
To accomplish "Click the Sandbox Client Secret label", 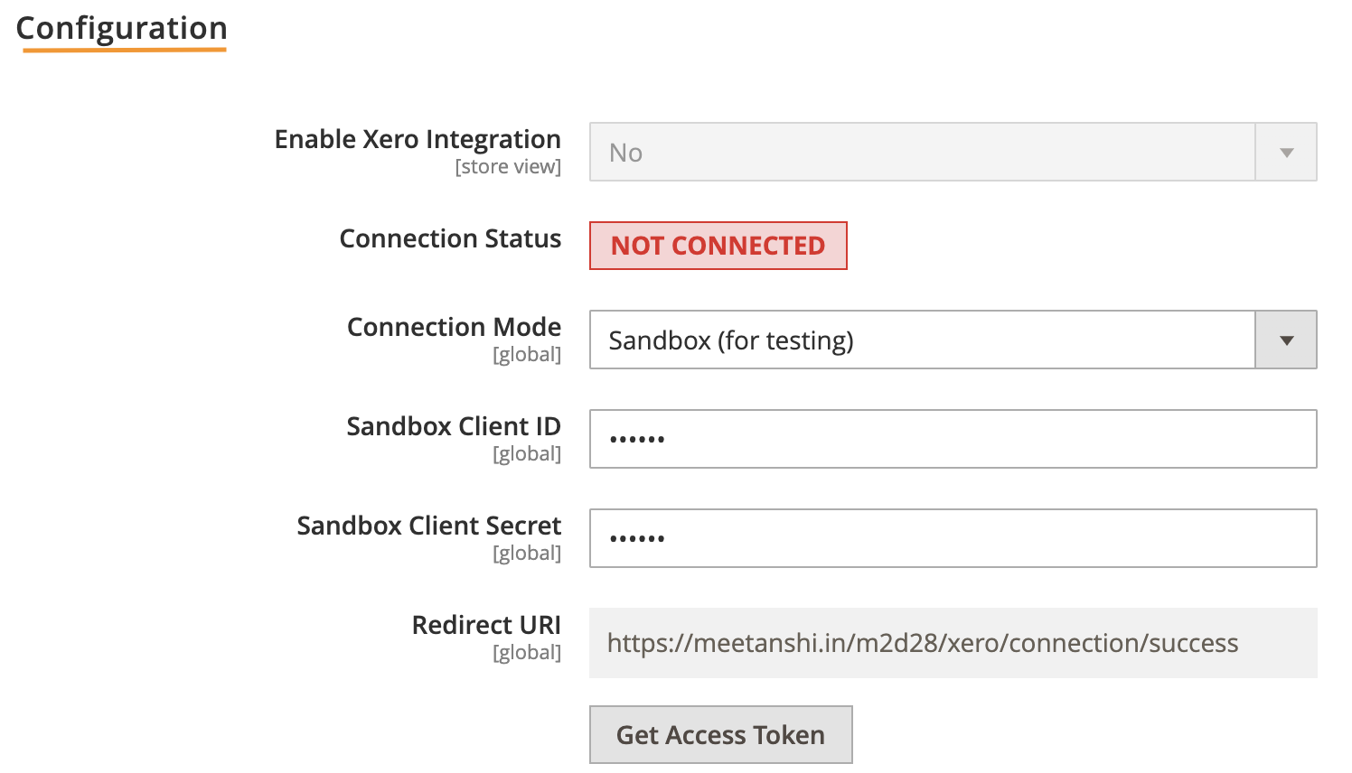I will (x=429, y=526).
